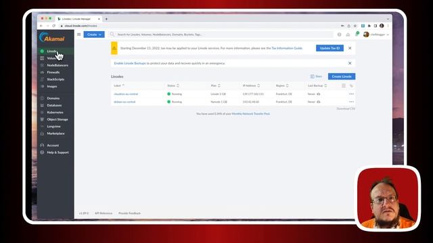Open the Docs link above the table
Image resolution: width=433 pixels, height=243 pixels.
coord(316,76)
